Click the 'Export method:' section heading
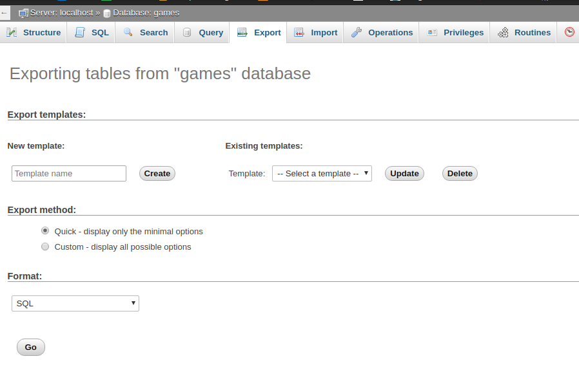Image resolution: width=579 pixels, height=372 pixels. pos(42,210)
